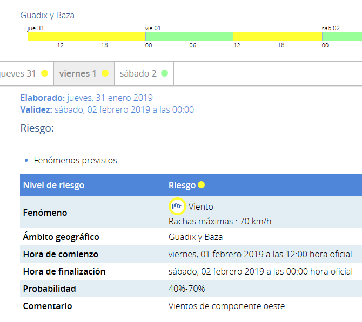Click the yellow Thursday segment of timeline
The image size is (362, 322).
[x=86, y=37]
